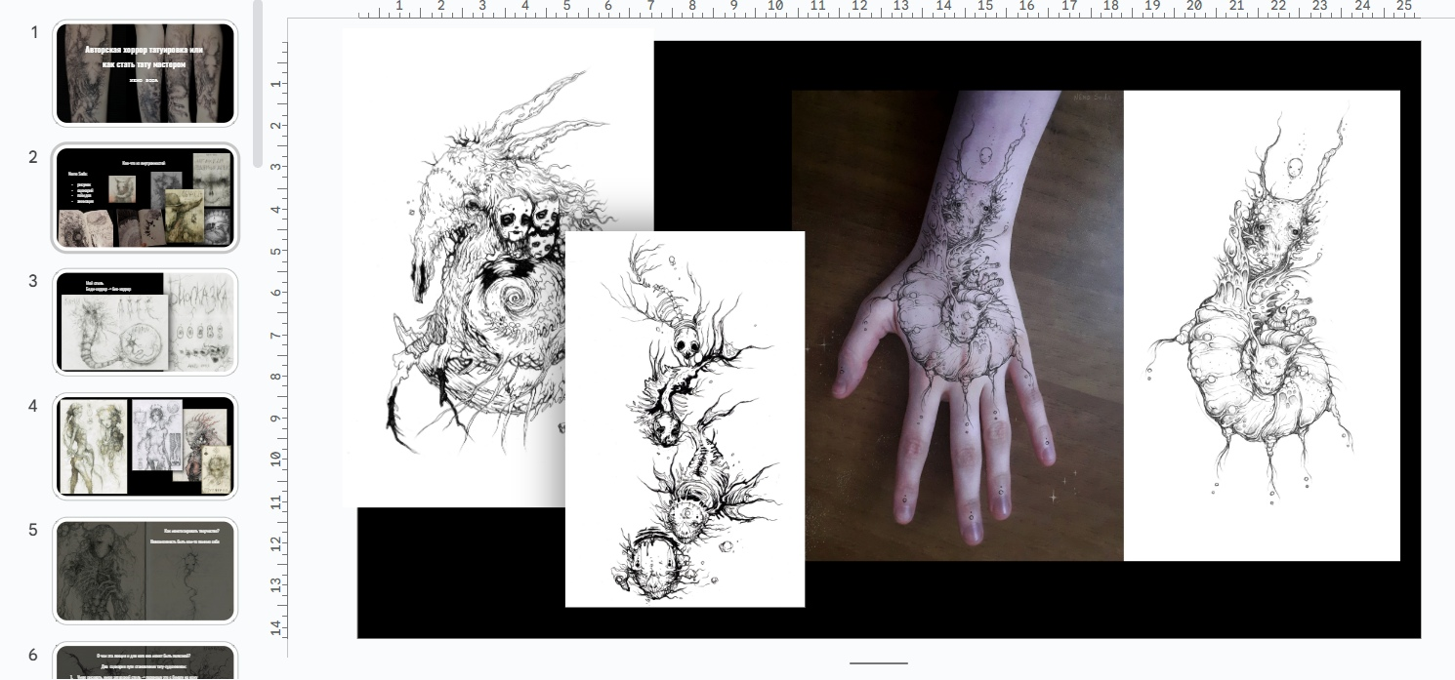Click the speaker notes handle below the slide
This screenshot has height=680, width=1455.
click(x=879, y=663)
